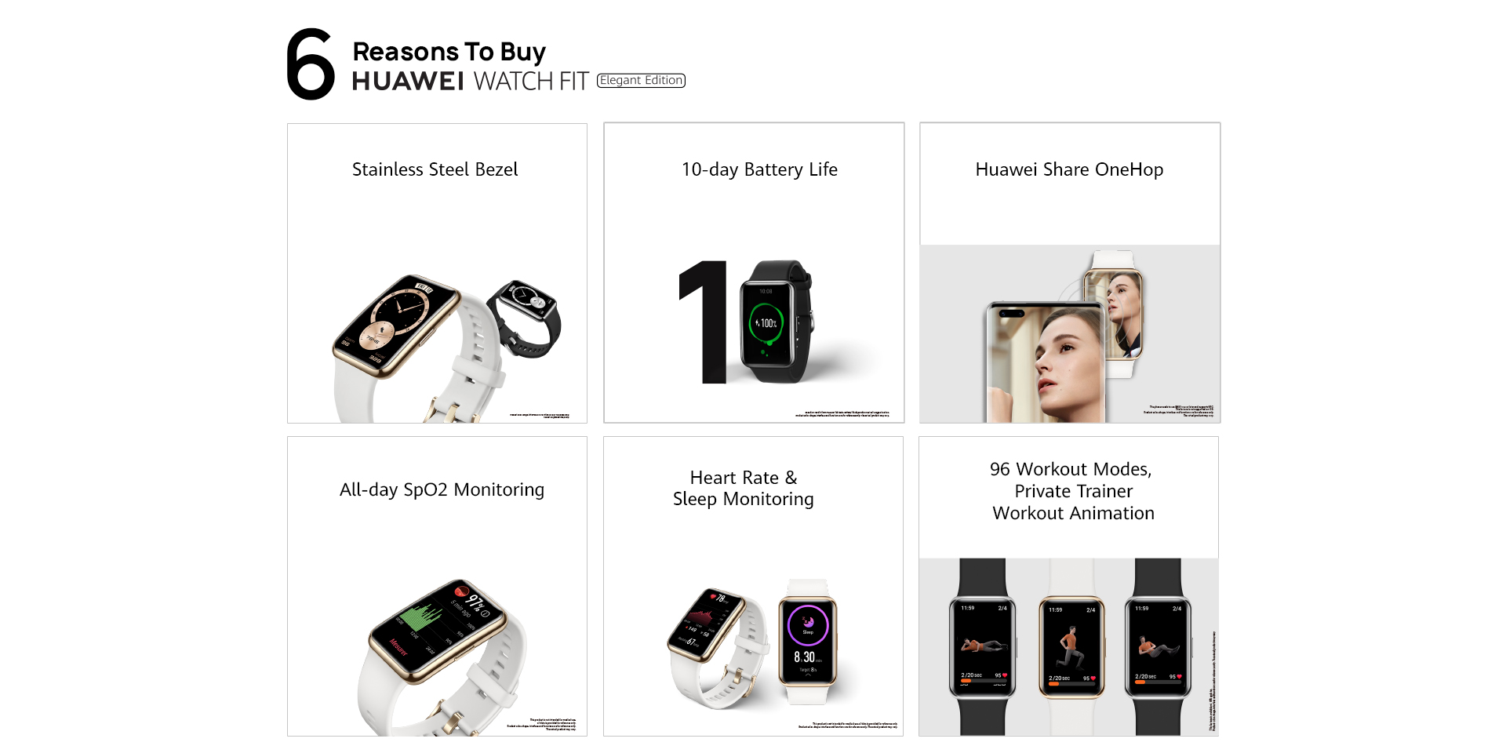1506x753 pixels.
Task: Open the 10-day Battery Life title
Action: pyautogui.click(x=759, y=169)
